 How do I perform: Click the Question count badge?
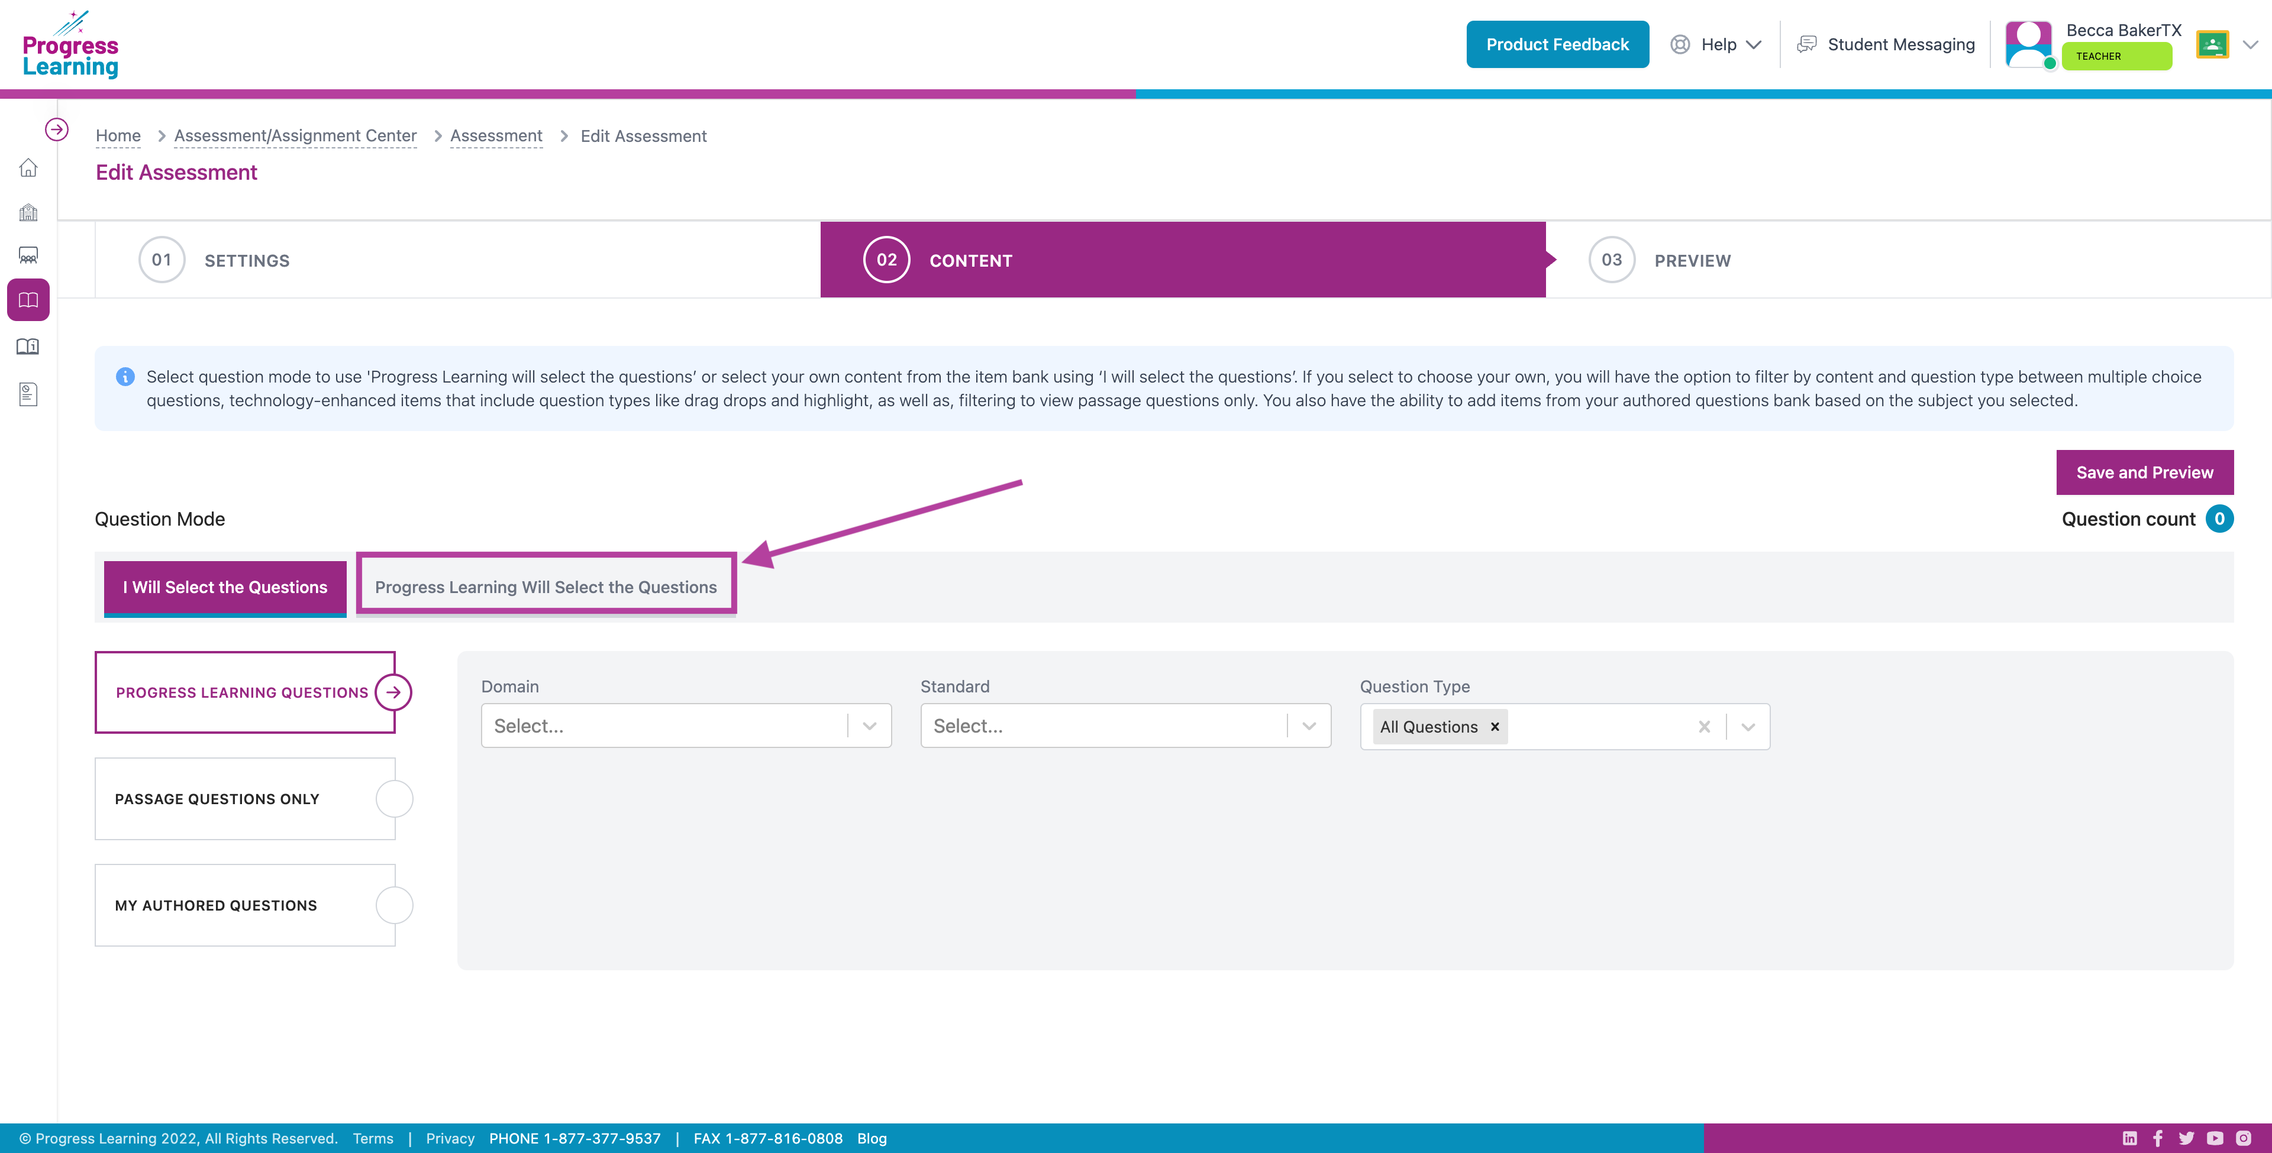(x=2219, y=519)
